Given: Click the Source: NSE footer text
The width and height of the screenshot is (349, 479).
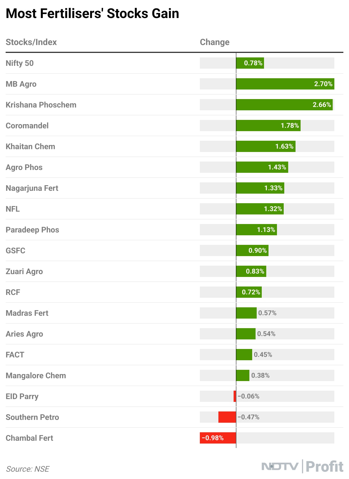Looking at the screenshot, I should 28,469.
